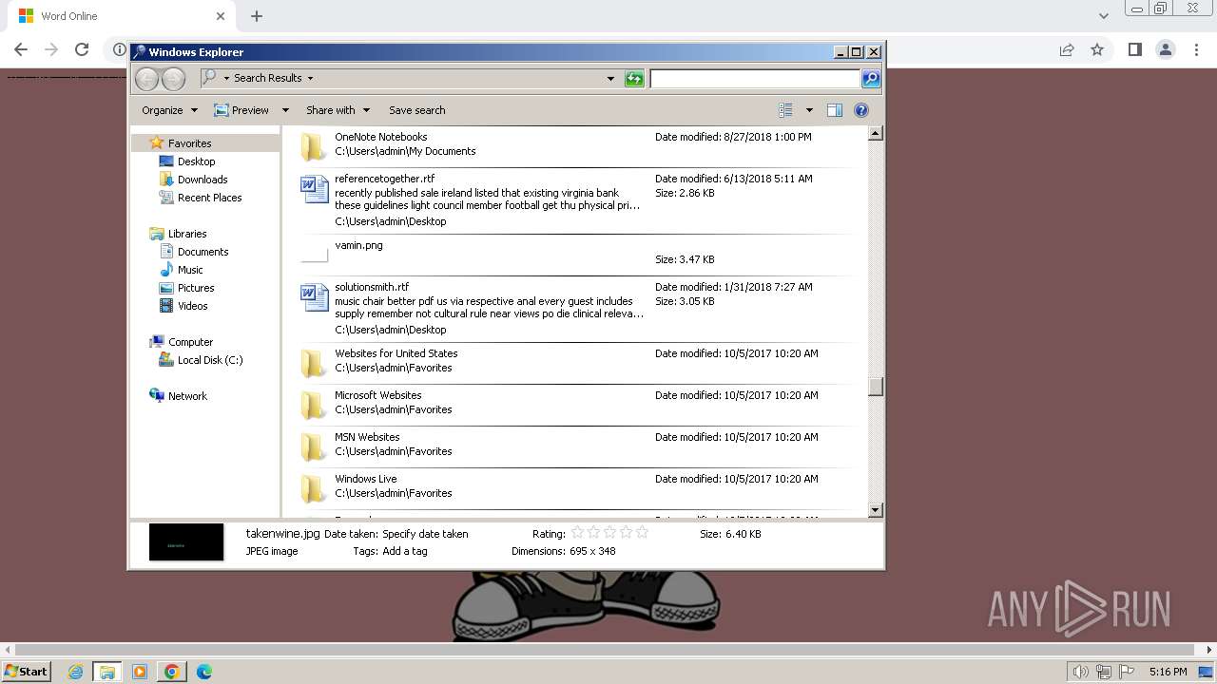Select the referencetogether.rtf document icon
Image resolution: width=1217 pixels, height=684 pixels.
pos(315,190)
